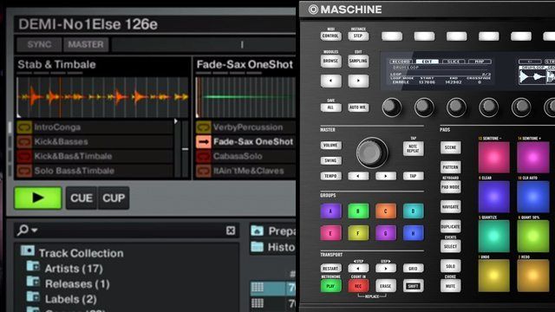Image resolution: width=555 pixels, height=312 pixels.
Task: Click the ERASE button
Action: pyautogui.click(x=385, y=286)
